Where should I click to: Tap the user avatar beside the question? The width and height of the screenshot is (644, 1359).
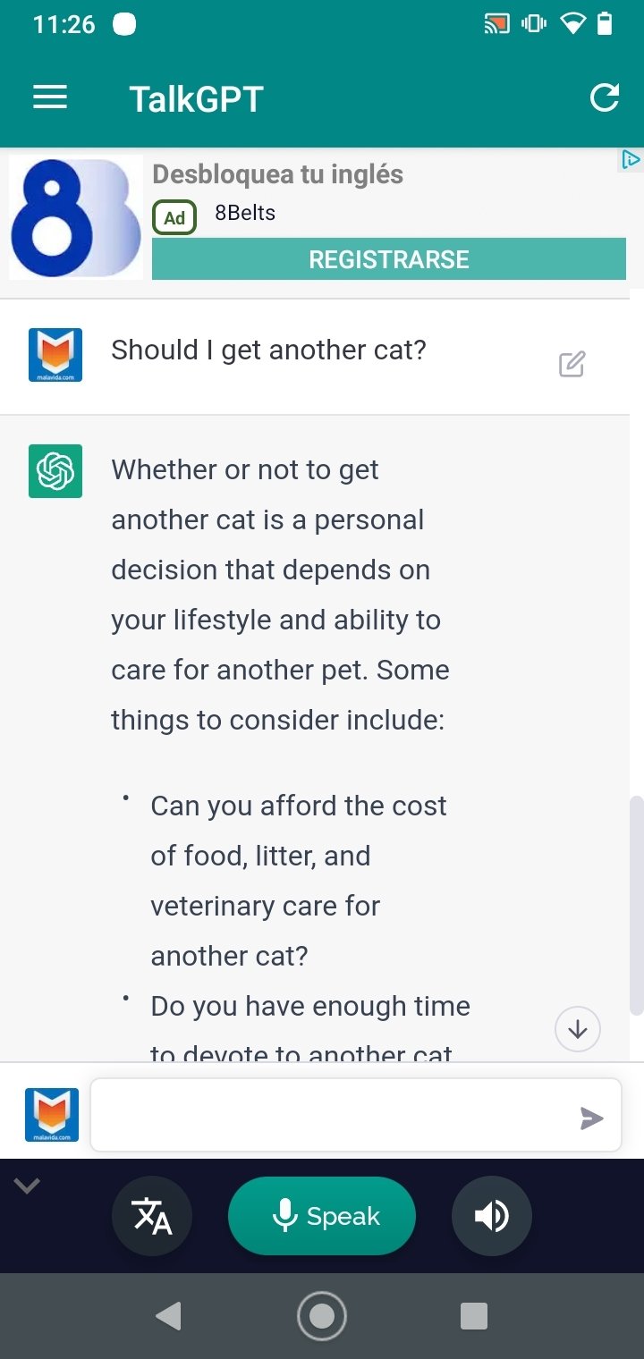55,355
